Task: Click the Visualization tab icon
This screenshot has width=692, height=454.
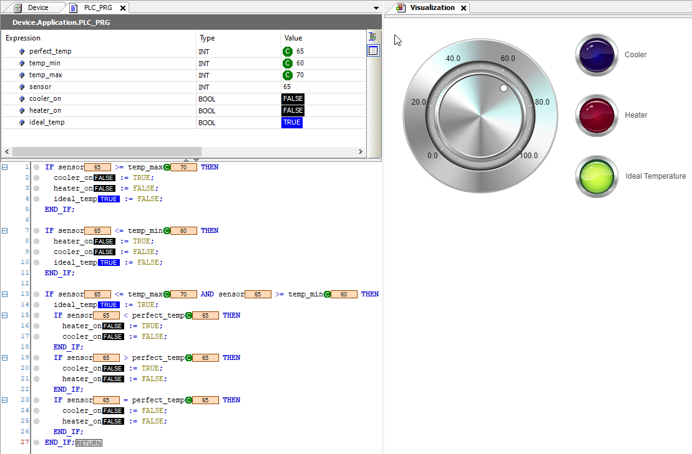Action: click(x=401, y=8)
